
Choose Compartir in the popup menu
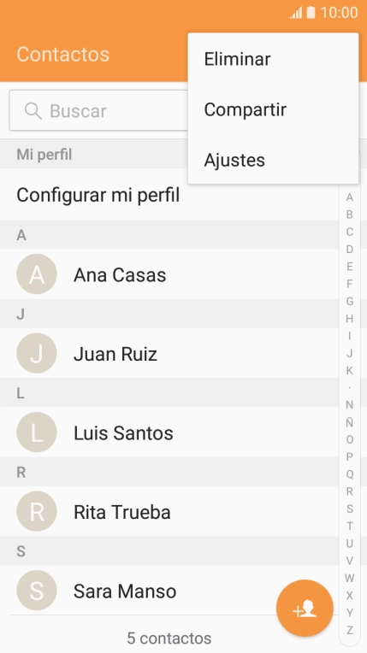273,109
